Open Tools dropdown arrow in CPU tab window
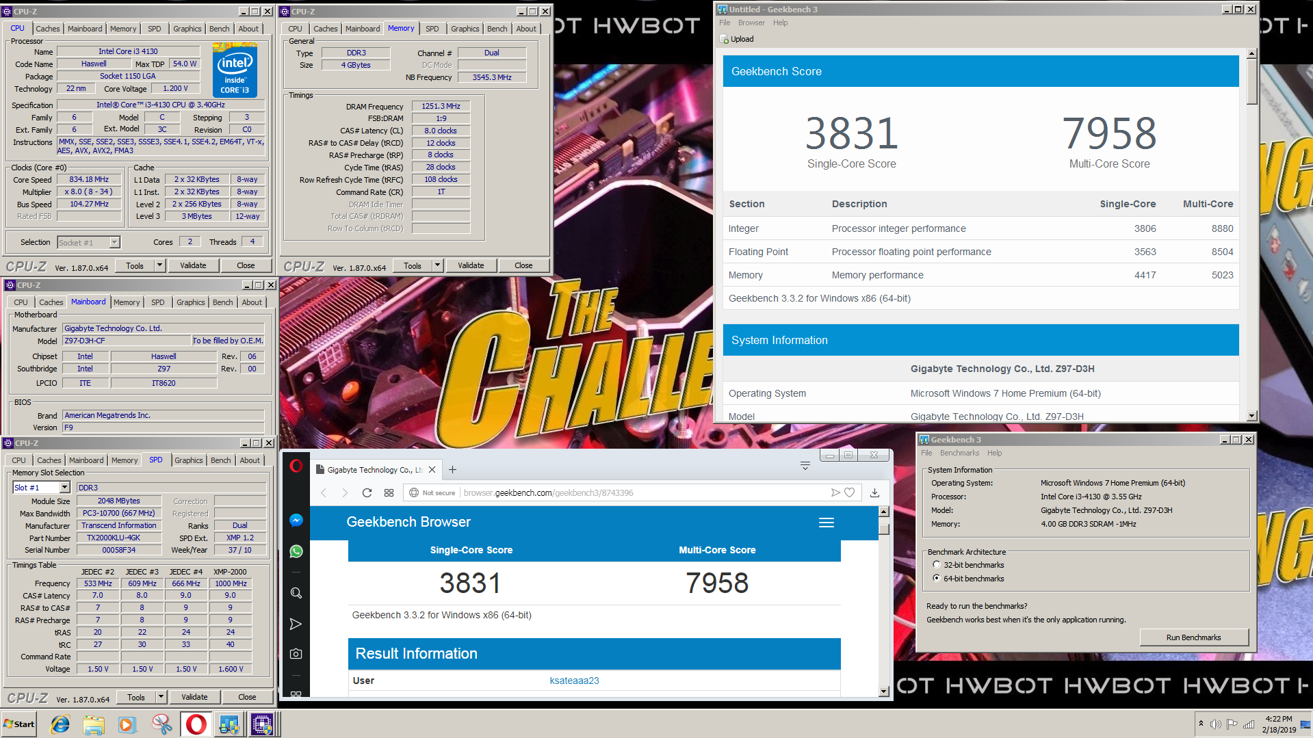Image resolution: width=1313 pixels, height=738 pixels. (159, 265)
